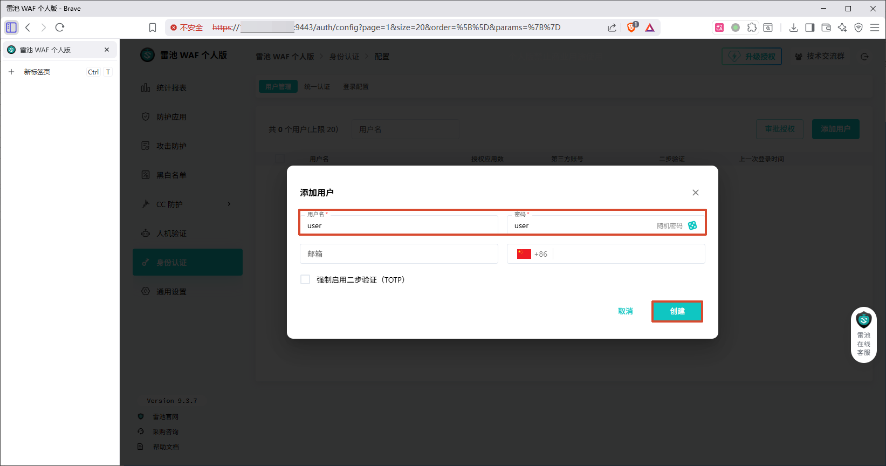Screen dimensions: 886x466
Task: Toggle browser sidebar panel icon
Action: 810,28
